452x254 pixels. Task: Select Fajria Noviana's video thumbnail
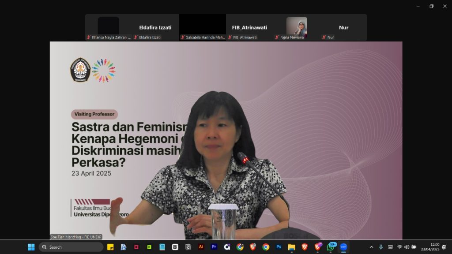click(x=297, y=26)
